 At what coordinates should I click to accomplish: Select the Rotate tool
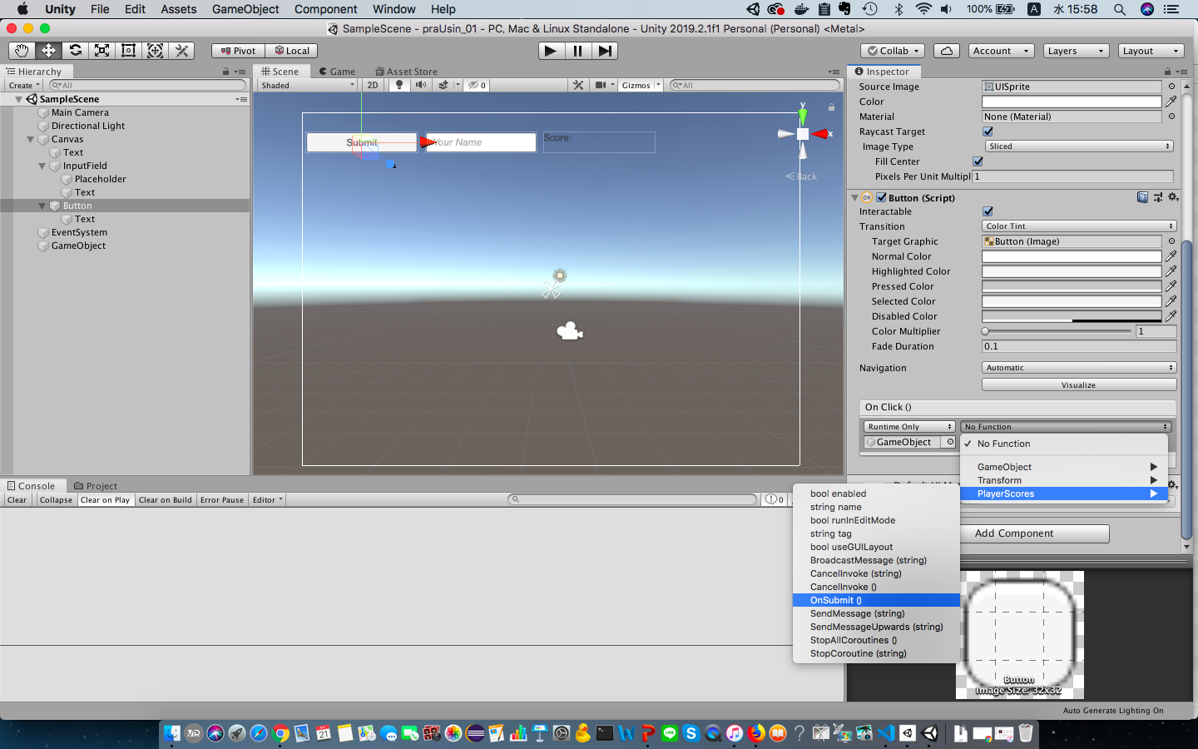point(75,51)
